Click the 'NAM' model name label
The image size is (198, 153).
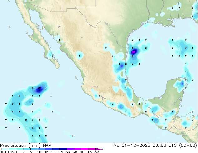click(x=47, y=146)
